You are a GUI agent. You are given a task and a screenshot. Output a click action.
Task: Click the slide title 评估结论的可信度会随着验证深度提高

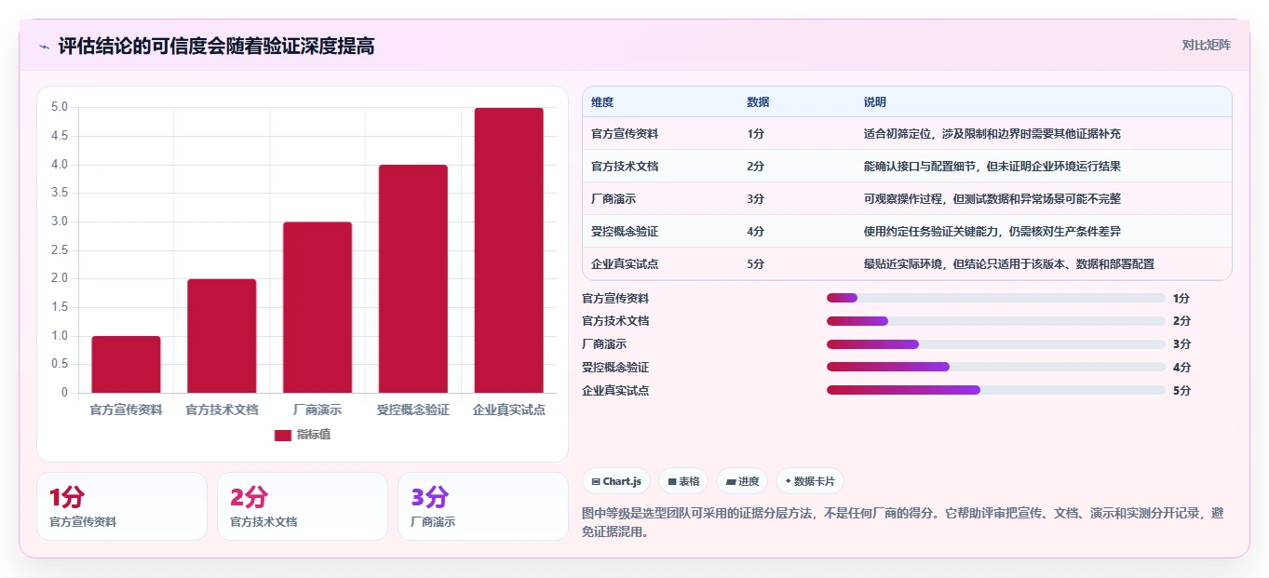click(216, 47)
